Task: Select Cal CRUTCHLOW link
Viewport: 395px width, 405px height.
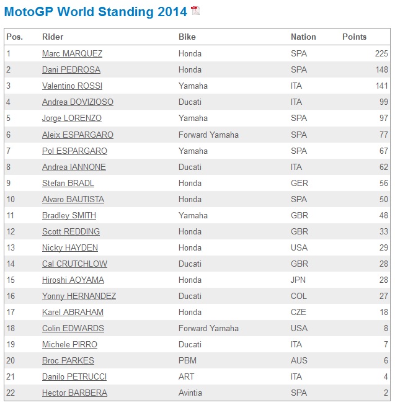Action: pyautogui.click(x=74, y=264)
